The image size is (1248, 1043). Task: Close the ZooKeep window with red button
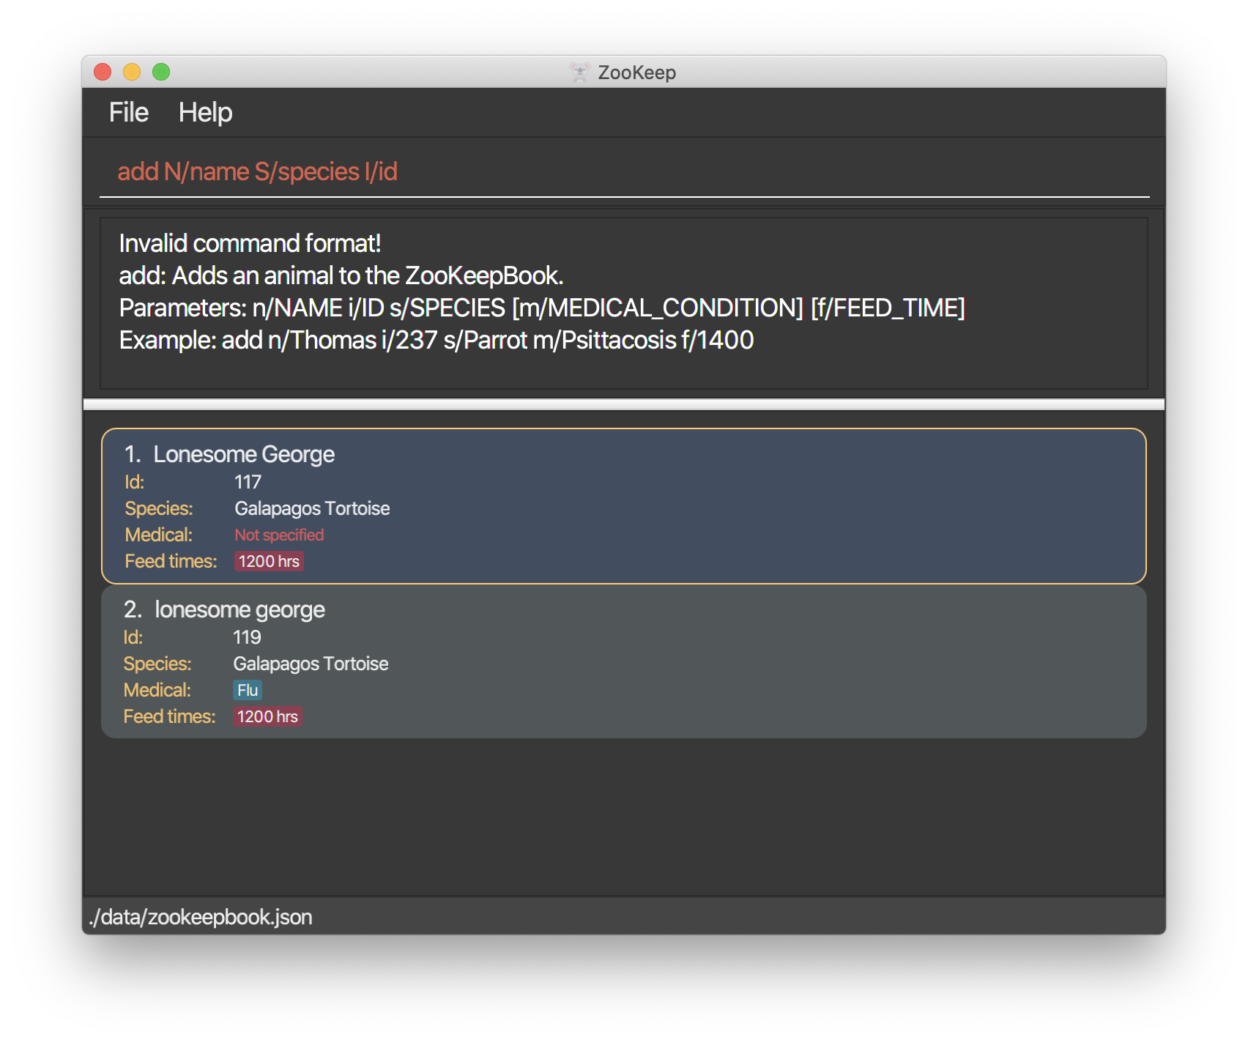pyautogui.click(x=103, y=72)
